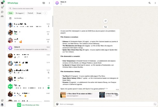Screen dimensions: 158x107
Task: Start a new chat with the header icon
Action: tap(44, 3)
